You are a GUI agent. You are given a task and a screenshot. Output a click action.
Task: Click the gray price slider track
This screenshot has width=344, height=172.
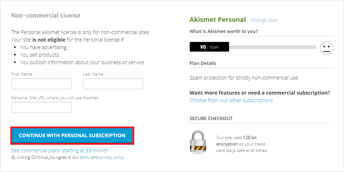pos(272,47)
